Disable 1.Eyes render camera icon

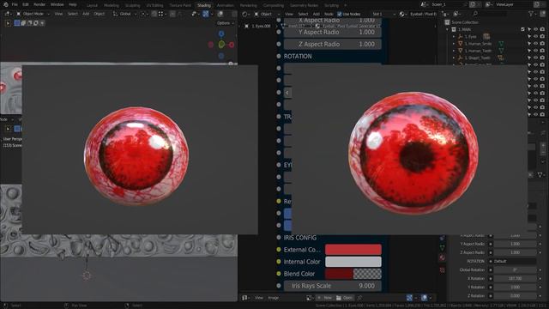coord(542,36)
